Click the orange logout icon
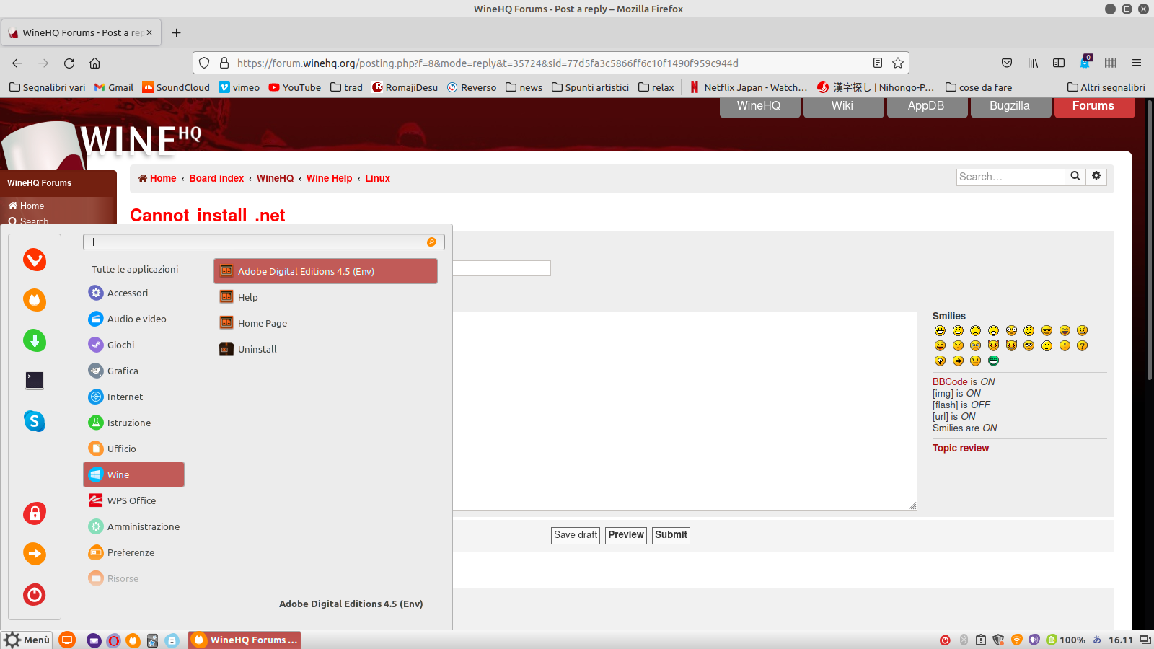Image resolution: width=1154 pixels, height=649 pixels. pos(35,554)
